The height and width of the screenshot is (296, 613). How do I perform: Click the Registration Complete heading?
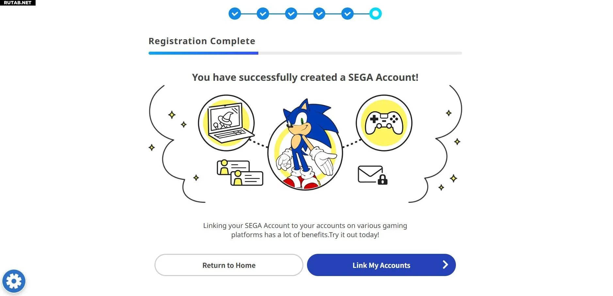coord(202,41)
